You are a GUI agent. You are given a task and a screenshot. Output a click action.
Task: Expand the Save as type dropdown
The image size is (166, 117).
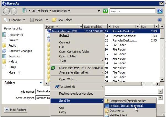160,98
